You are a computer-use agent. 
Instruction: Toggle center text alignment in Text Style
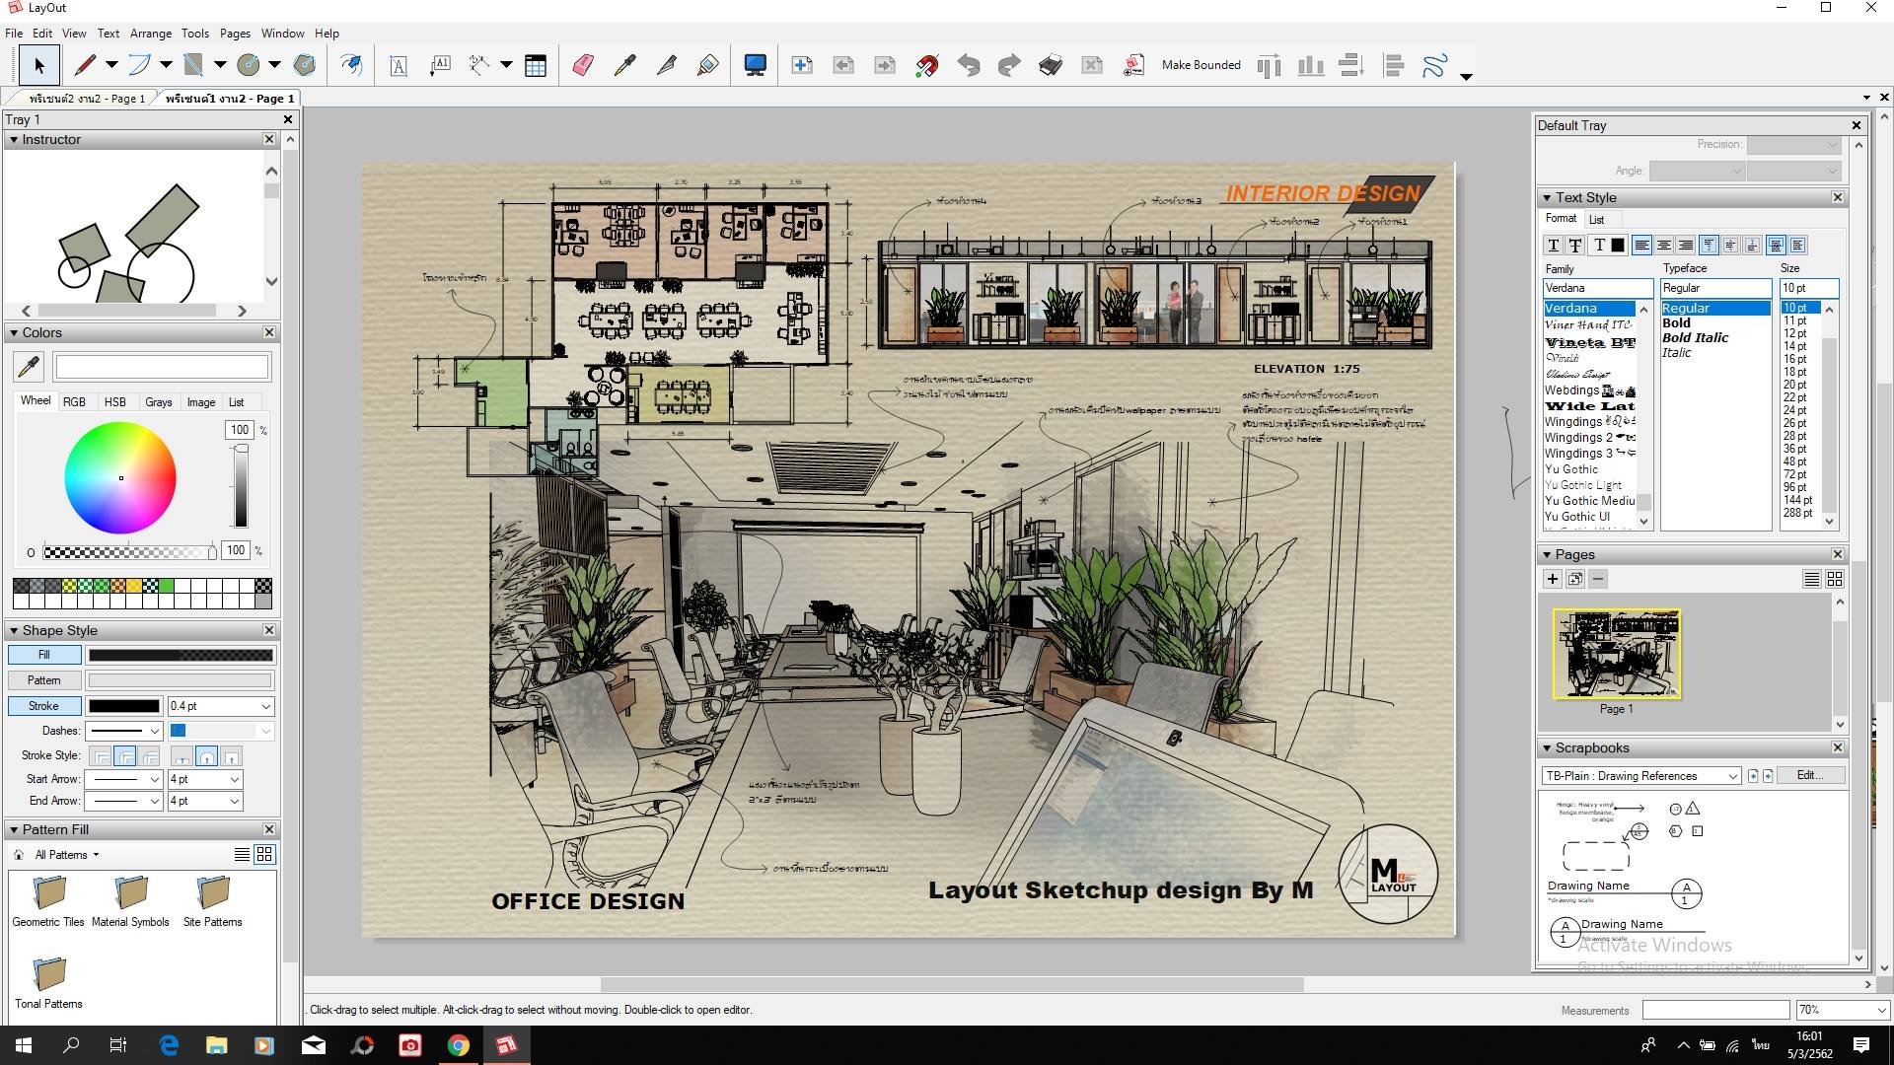[x=1664, y=246]
